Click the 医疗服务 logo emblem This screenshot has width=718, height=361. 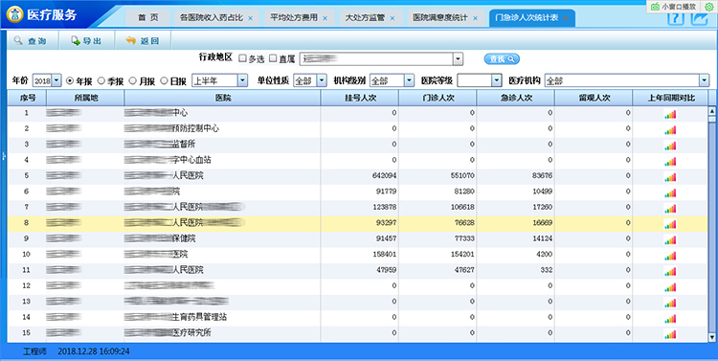(15, 14)
